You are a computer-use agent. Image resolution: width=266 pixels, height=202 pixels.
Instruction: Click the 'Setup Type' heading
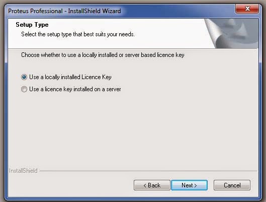32,25
